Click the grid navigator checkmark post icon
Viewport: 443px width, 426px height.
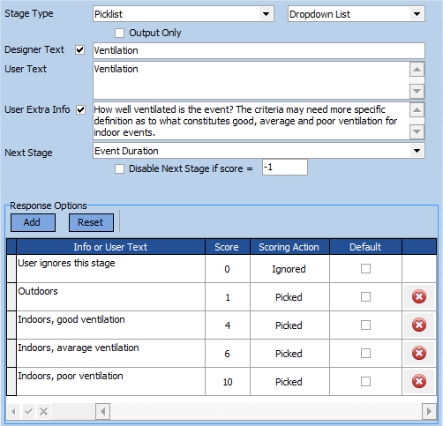pos(28,411)
